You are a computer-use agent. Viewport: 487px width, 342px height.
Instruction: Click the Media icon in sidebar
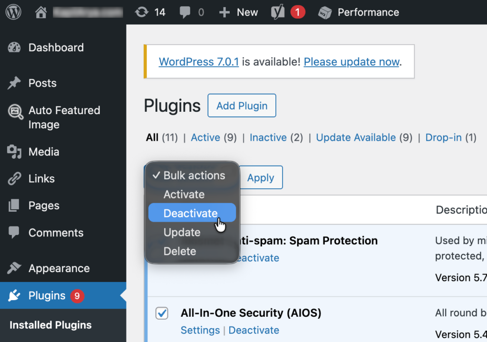[14, 152]
